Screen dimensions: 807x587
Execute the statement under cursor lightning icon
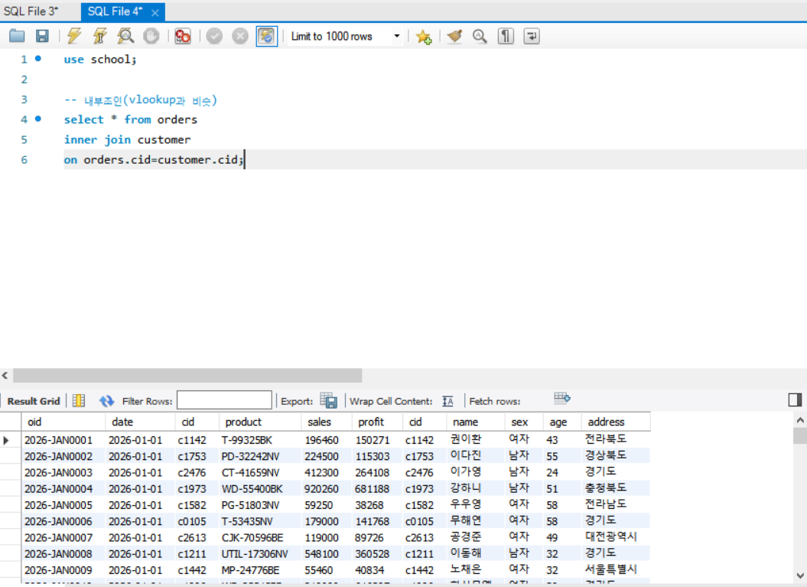tap(99, 36)
